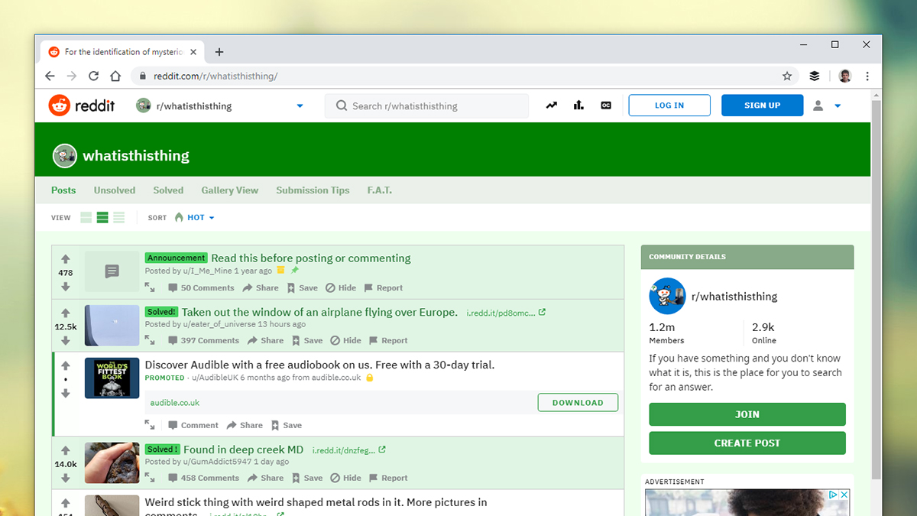Viewport: 917px width, 516px height.
Task: Open the user account dropdown menu
Action: 827,105
